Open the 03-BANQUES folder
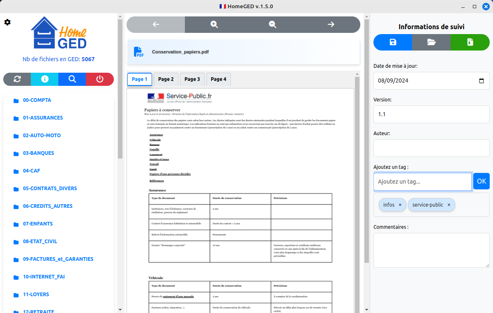493x313 pixels. pos(38,153)
